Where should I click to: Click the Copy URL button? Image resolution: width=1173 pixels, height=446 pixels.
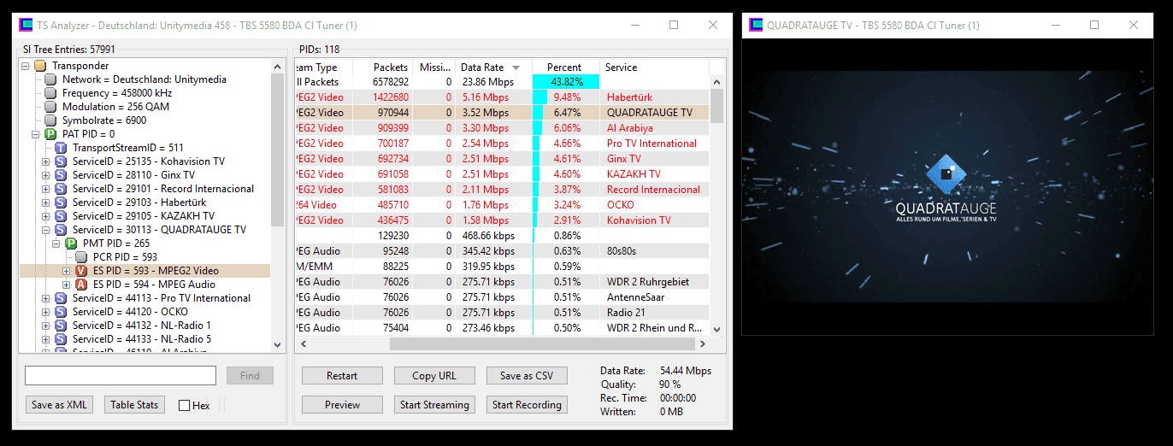434,376
